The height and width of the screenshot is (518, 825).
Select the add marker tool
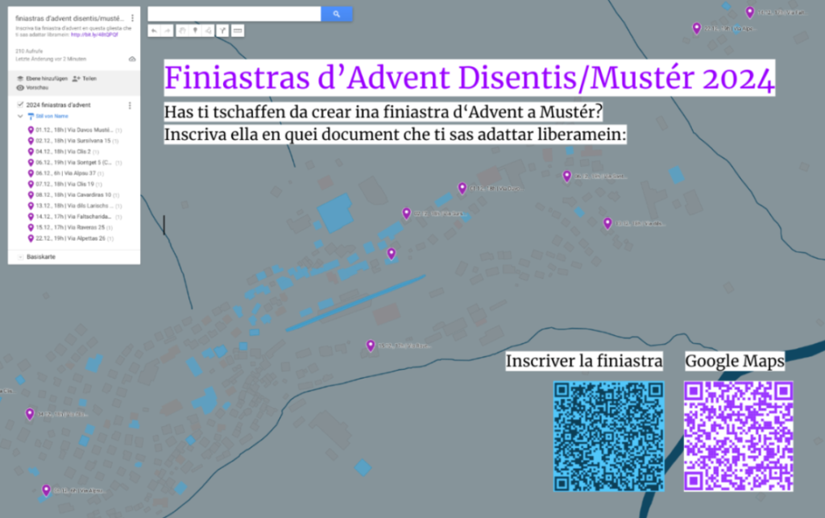[x=196, y=31]
